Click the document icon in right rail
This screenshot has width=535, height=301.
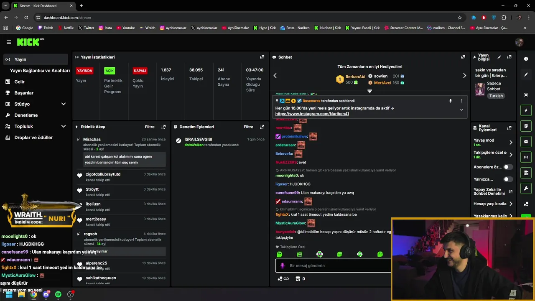(x=526, y=126)
